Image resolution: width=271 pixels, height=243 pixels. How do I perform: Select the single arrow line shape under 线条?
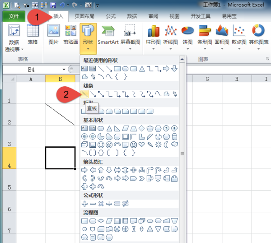tap(93, 94)
